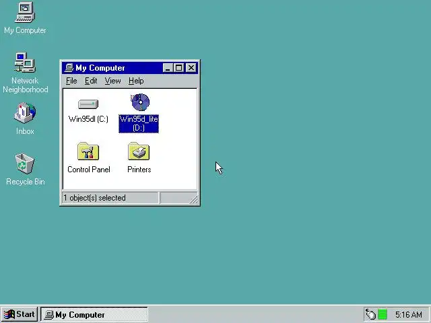Open the View menu

coord(112,81)
